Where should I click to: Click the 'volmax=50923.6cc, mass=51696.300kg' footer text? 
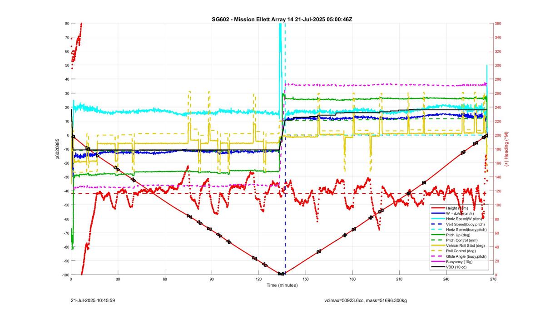[365, 300]
